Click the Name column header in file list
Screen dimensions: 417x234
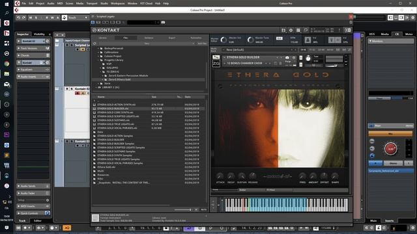point(101,97)
